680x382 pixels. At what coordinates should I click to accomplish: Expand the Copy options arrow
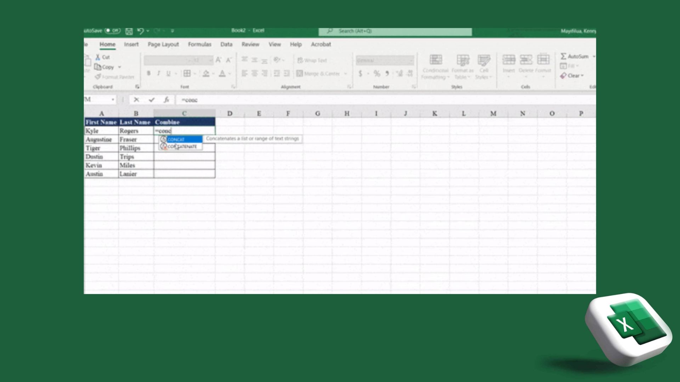120,67
